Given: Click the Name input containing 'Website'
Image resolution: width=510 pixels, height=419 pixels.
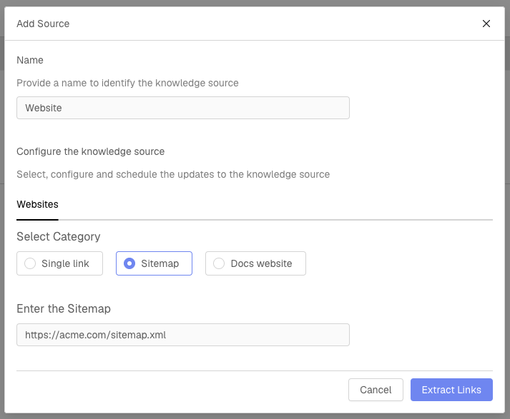Looking at the screenshot, I should [182, 108].
